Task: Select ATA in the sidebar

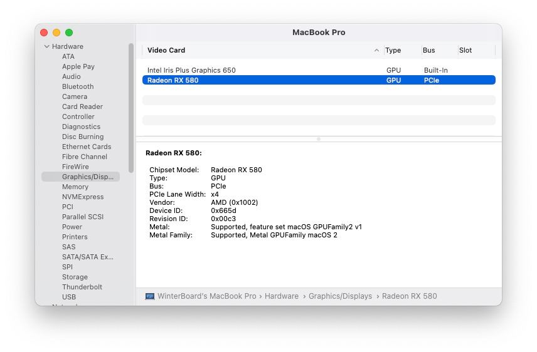Action: pos(68,56)
